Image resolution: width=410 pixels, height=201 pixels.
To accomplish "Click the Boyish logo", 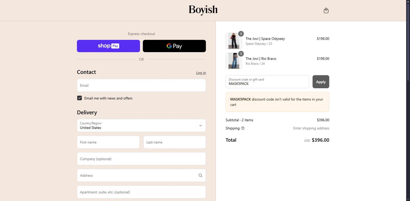I will click(x=203, y=10).
